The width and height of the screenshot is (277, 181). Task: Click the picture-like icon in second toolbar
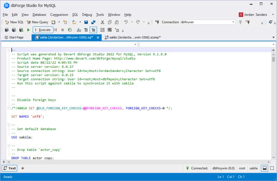tap(110, 30)
